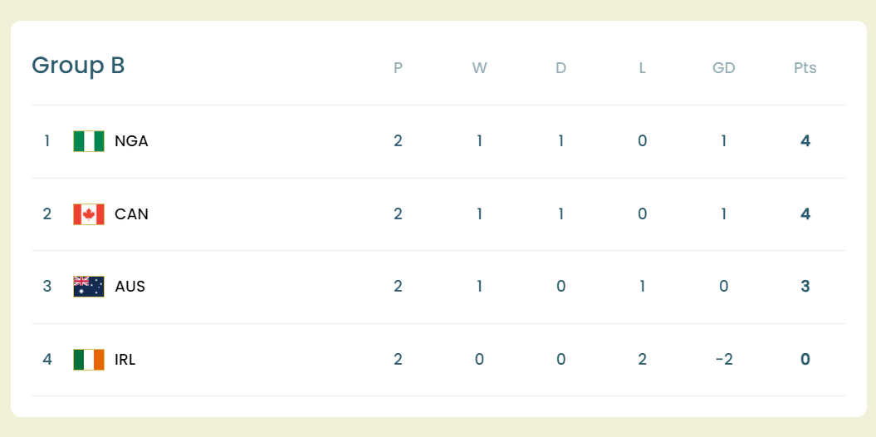This screenshot has width=876, height=437.
Task: Click the Australia flag icon
Action: (89, 287)
